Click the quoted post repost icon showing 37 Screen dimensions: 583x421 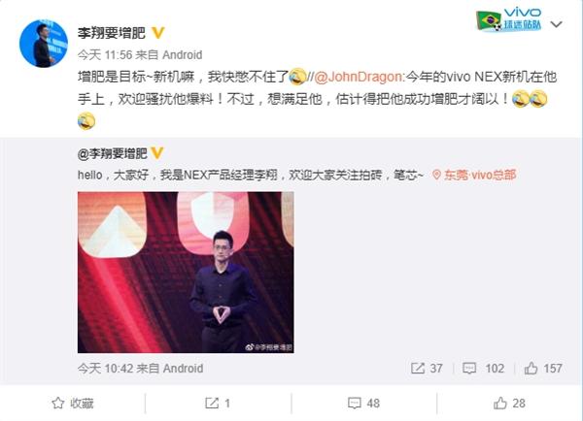pos(427,369)
